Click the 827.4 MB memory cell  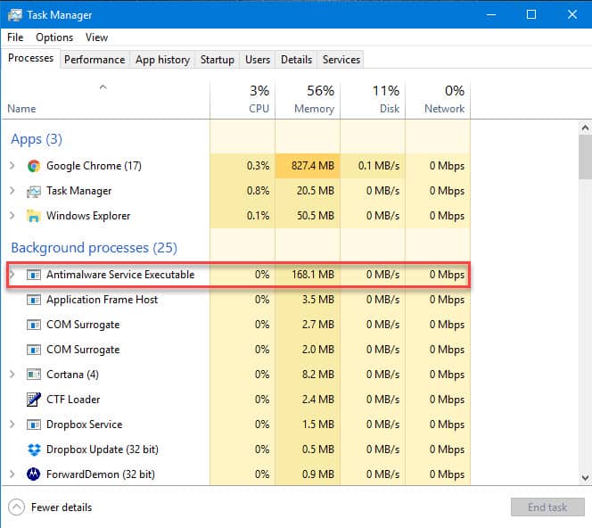(x=308, y=166)
